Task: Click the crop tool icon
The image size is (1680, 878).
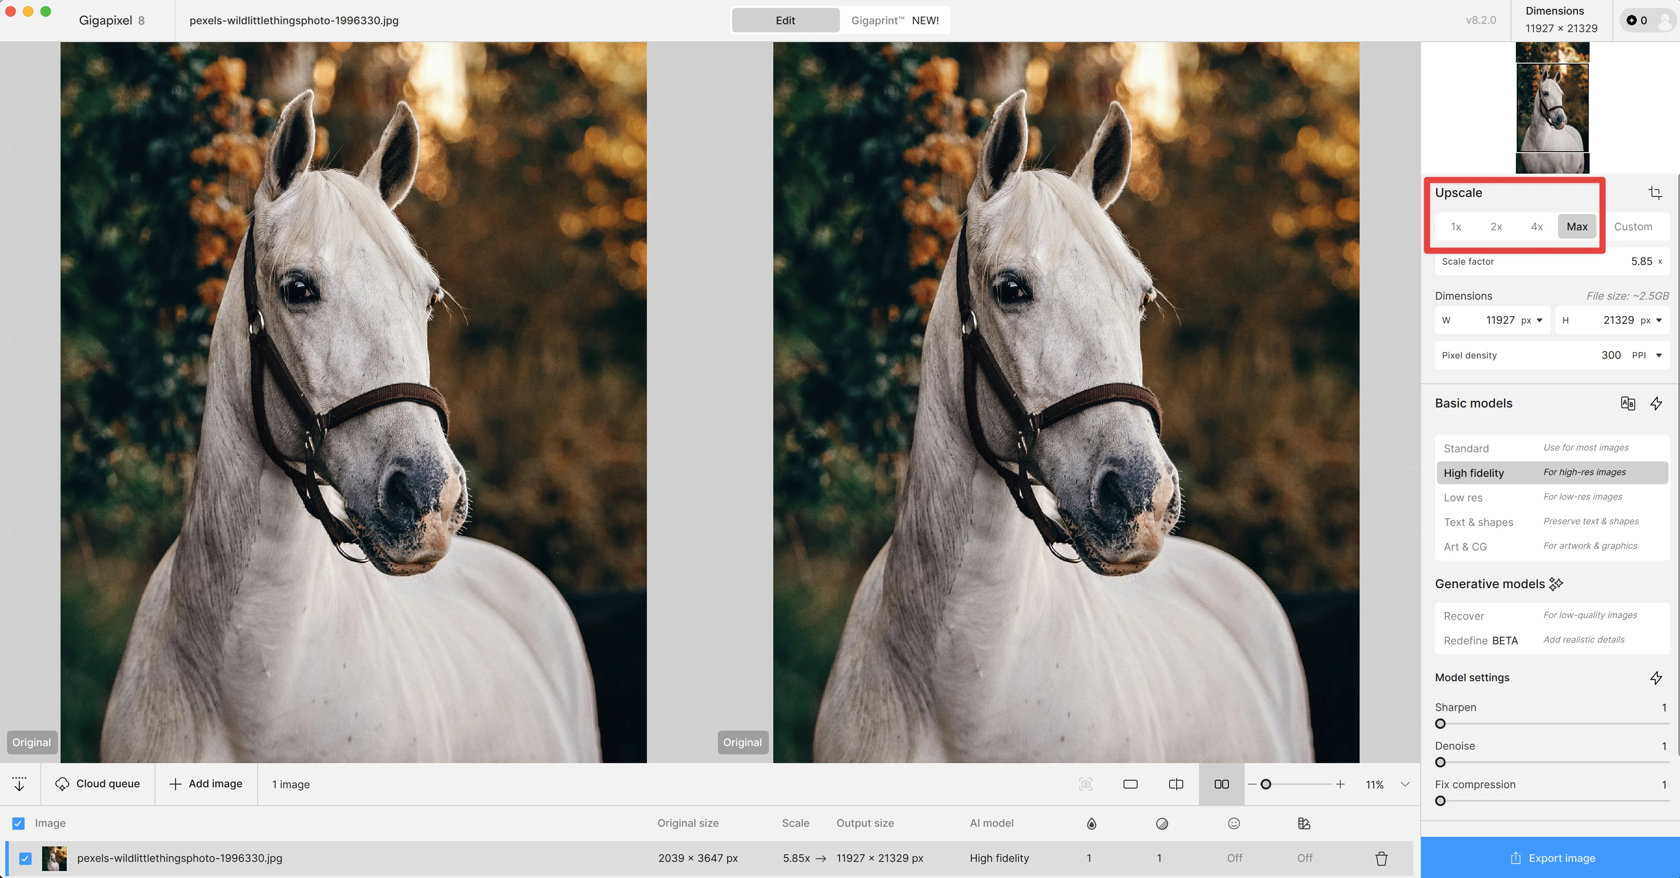Action: [1655, 193]
